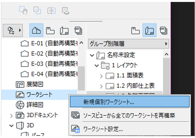
Task: Click the layout tree scroll-up arrow
Action: point(167,54)
